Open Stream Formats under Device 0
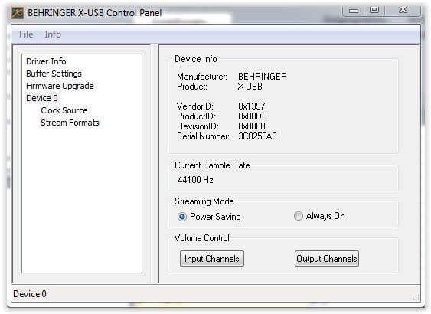Screen dimensions: 431x314 pos(70,123)
